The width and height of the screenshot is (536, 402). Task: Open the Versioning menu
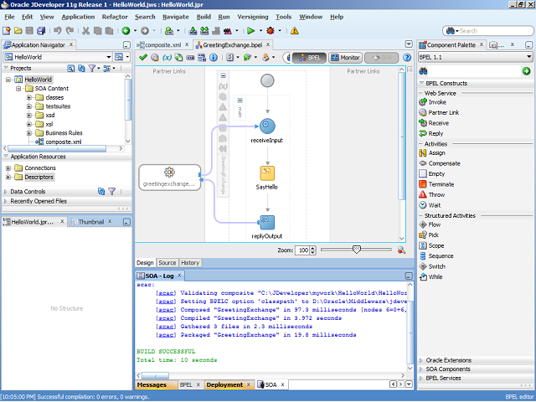click(253, 17)
